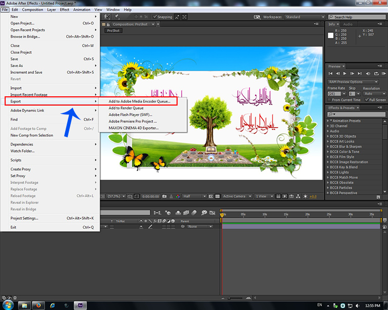Click the snapping options icon beside Snapping
The height and width of the screenshot is (310, 388).
tap(177, 17)
